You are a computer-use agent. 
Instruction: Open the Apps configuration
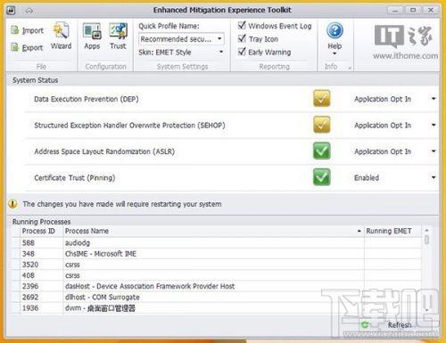[x=92, y=36]
